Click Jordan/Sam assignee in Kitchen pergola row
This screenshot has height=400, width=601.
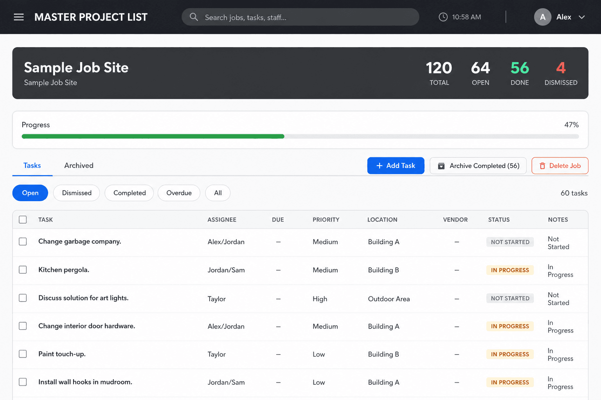coord(226,270)
